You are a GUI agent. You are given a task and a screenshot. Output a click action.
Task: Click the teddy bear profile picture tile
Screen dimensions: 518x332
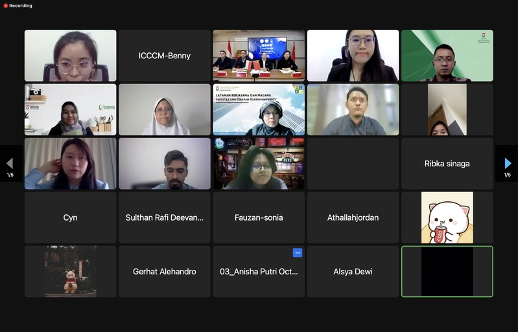tap(71, 271)
